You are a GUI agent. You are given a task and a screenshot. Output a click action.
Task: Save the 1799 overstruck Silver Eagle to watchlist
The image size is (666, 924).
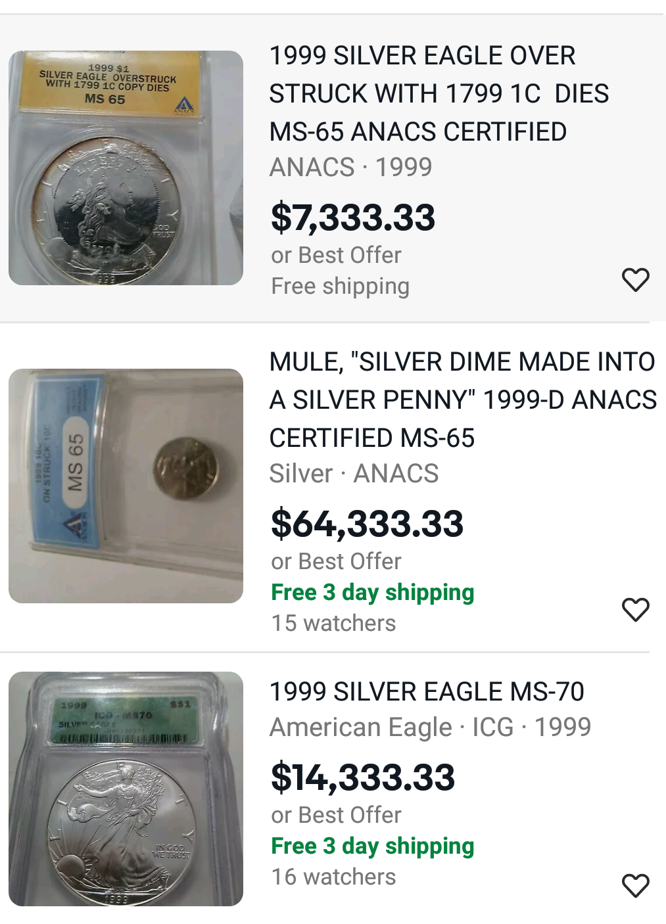click(635, 280)
